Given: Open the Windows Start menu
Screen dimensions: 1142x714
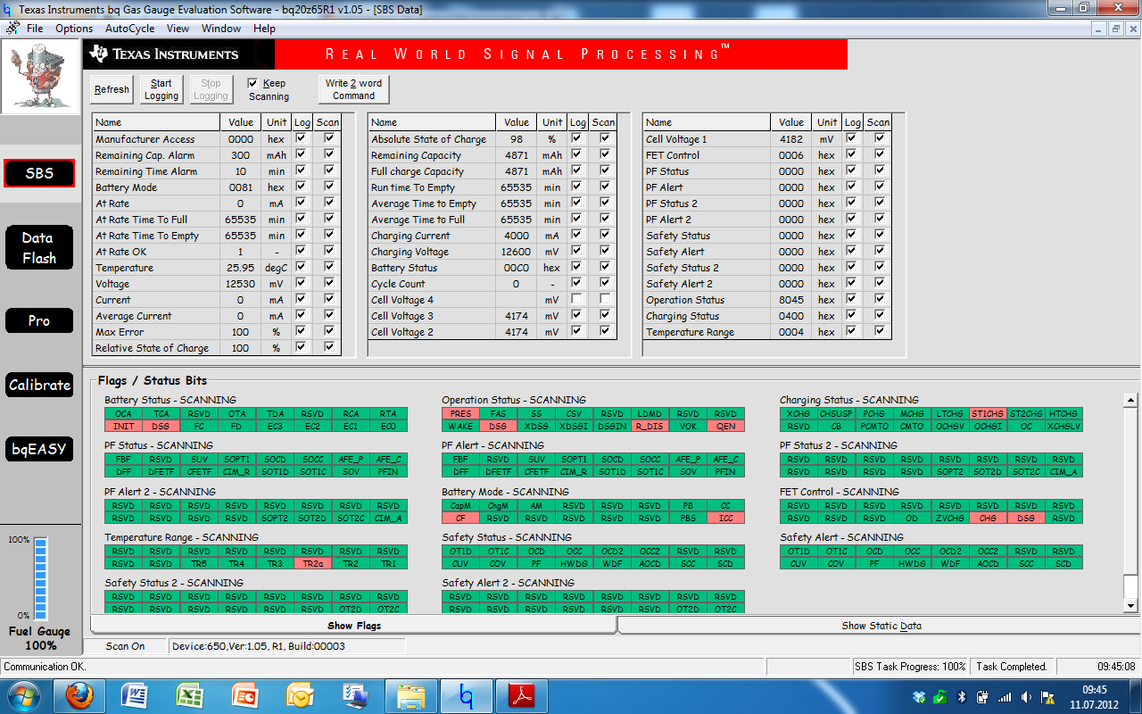Looking at the screenshot, I should [x=24, y=695].
